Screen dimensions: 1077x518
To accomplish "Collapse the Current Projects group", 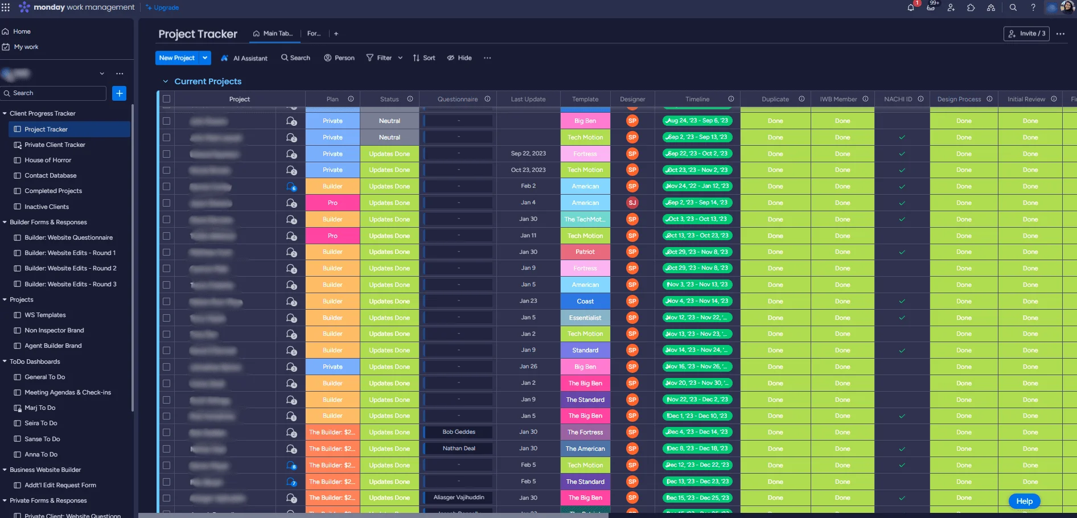I will click(166, 81).
